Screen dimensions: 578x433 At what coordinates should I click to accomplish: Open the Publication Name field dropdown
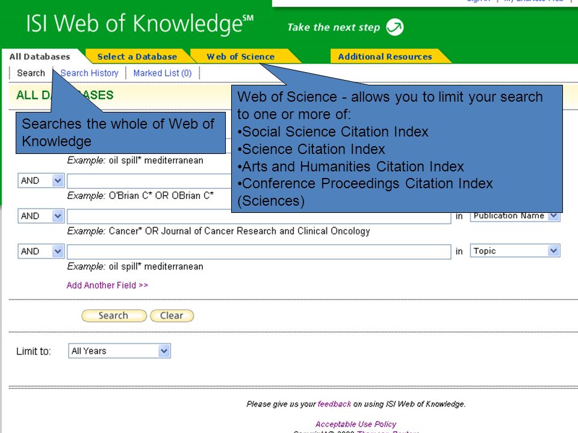[515, 216]
